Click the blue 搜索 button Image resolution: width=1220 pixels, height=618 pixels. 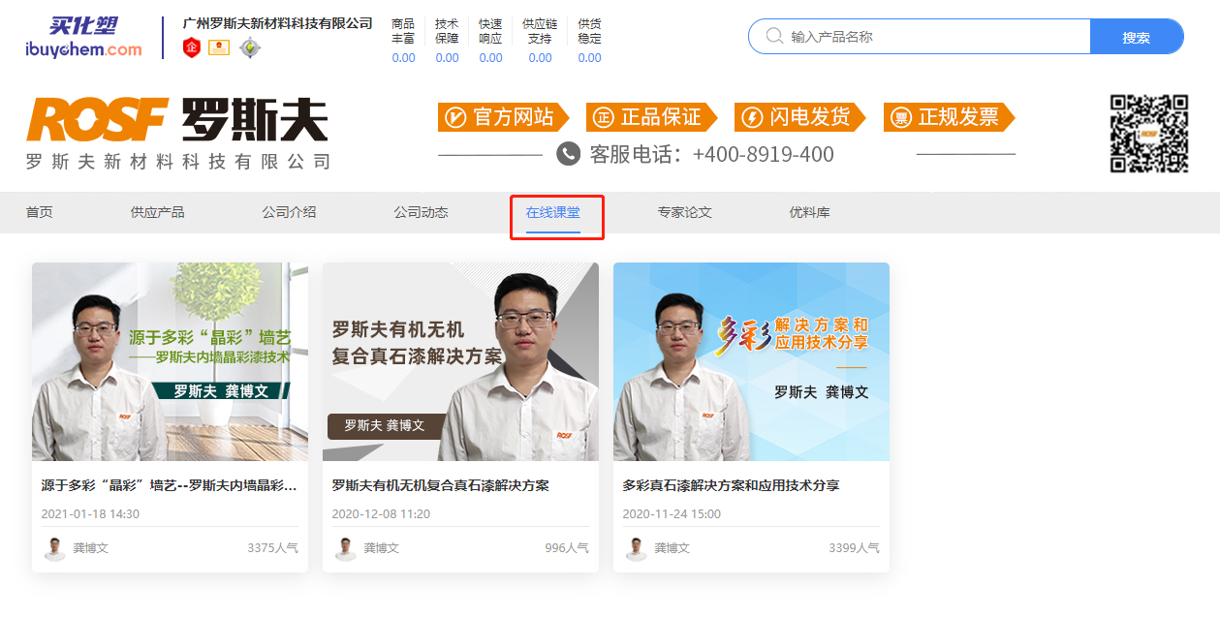pos(1137,37)
